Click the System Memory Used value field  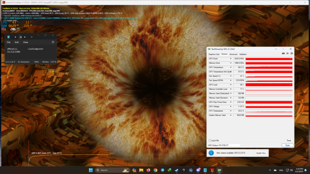[x=239, y=115]
